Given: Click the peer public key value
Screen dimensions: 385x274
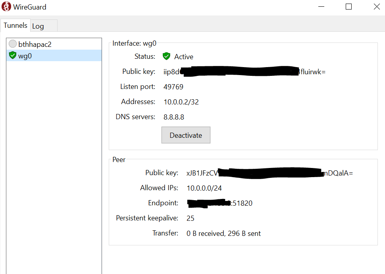Looking at the screenshot, I should point(269,173).
